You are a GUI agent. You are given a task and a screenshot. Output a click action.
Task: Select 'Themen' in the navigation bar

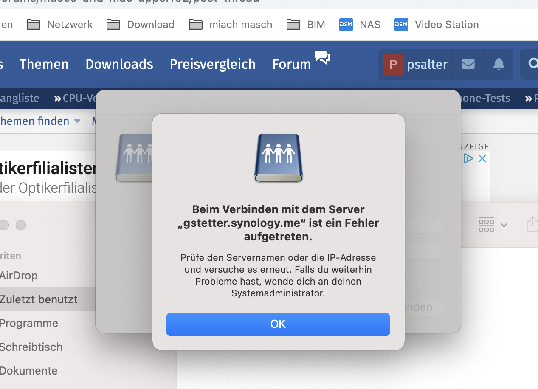point(44,64)
